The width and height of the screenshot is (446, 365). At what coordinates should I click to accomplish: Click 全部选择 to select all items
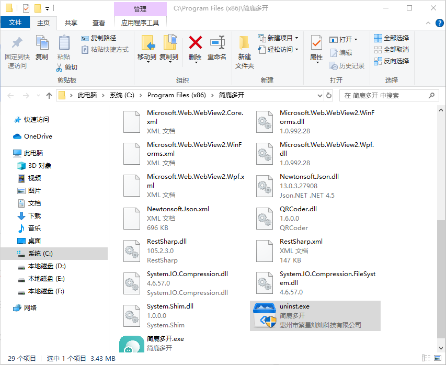coord(391,38)
